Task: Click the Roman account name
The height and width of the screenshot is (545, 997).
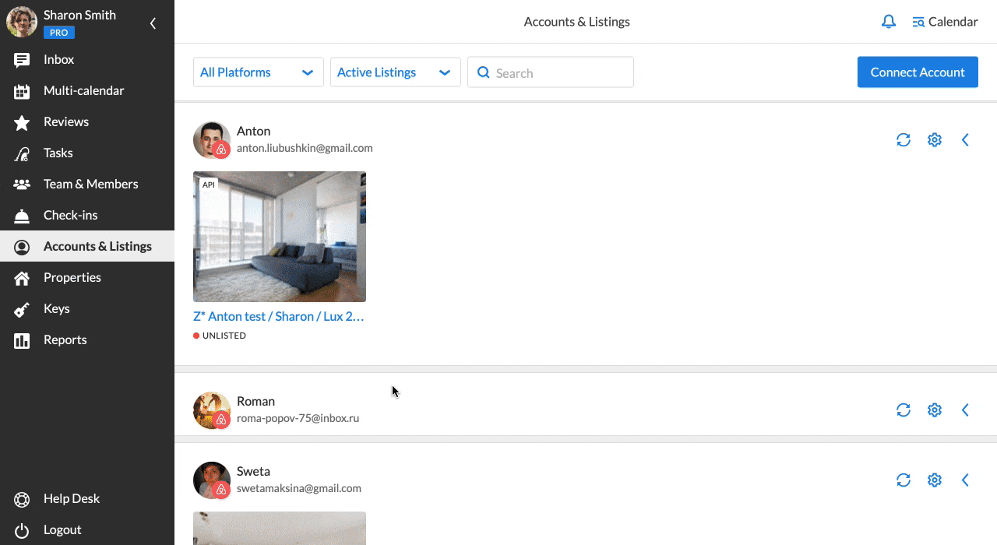Action: 255,401
